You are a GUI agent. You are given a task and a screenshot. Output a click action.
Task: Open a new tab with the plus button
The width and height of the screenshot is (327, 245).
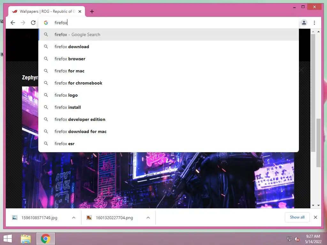(92, 11)
